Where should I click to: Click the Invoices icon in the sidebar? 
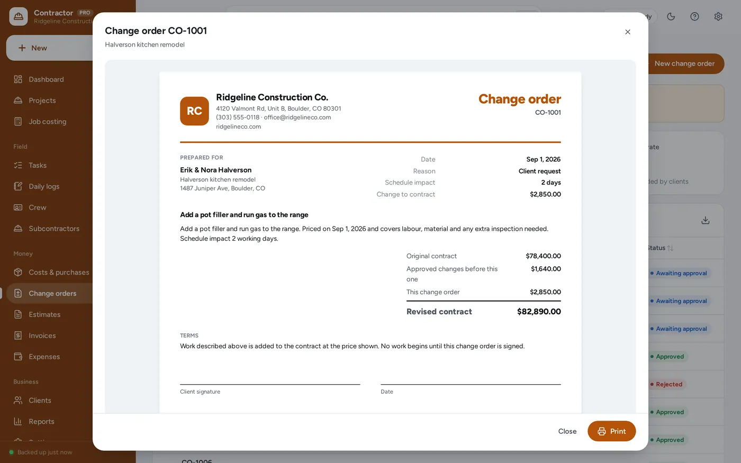18,335
